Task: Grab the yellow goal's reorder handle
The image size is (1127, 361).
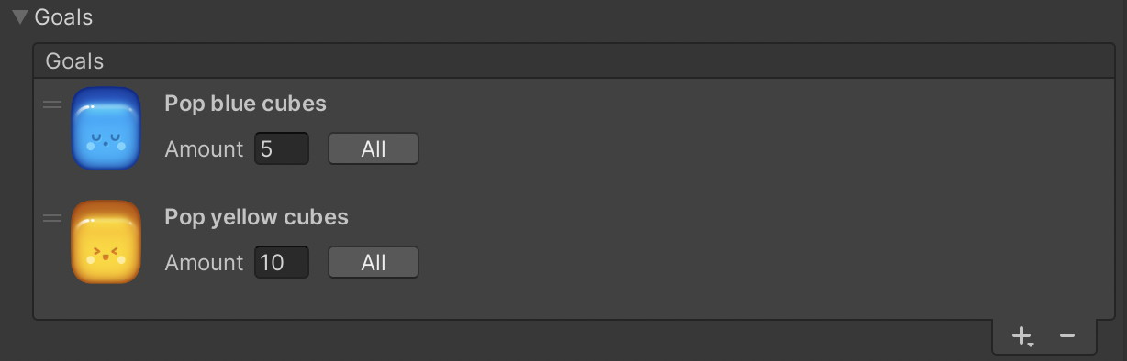Action: pyautogui.click(x=52, y=218)
